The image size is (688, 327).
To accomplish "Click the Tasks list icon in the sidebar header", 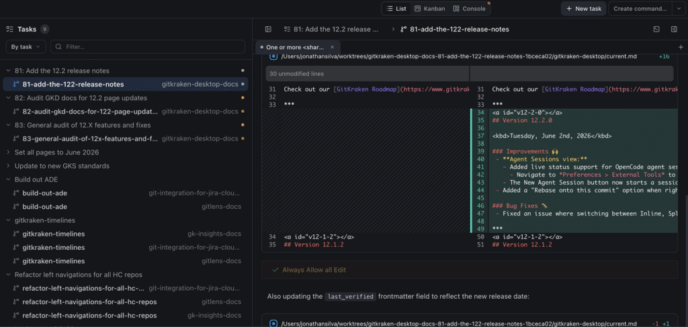I will (9, 30).
